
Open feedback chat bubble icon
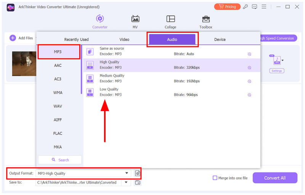click(x=254, y=7)
